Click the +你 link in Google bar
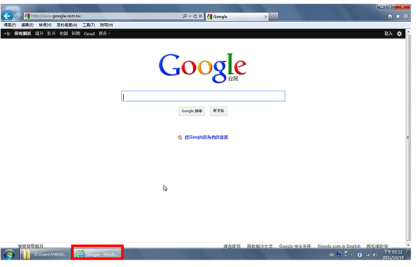Screen dimensions: 418x267 (7, 33)
